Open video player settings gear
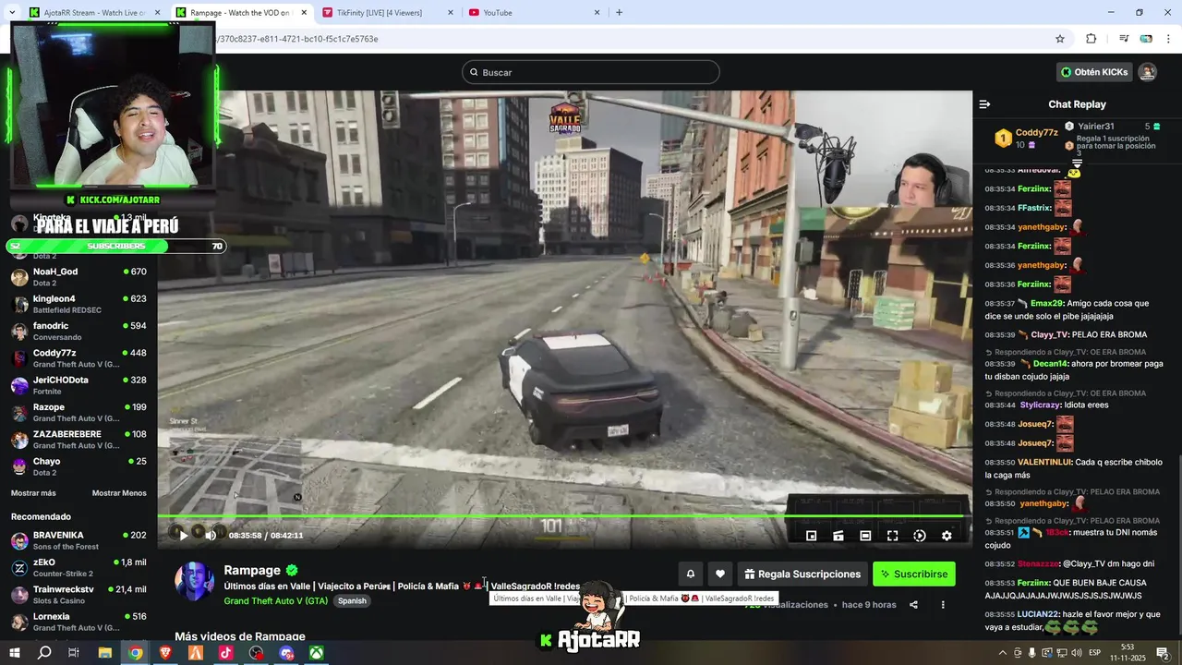Image resolution: width=1182 pixels, height=665 pixels. (947, 536)
